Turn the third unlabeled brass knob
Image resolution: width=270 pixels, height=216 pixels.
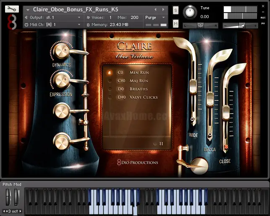point(61,111)
